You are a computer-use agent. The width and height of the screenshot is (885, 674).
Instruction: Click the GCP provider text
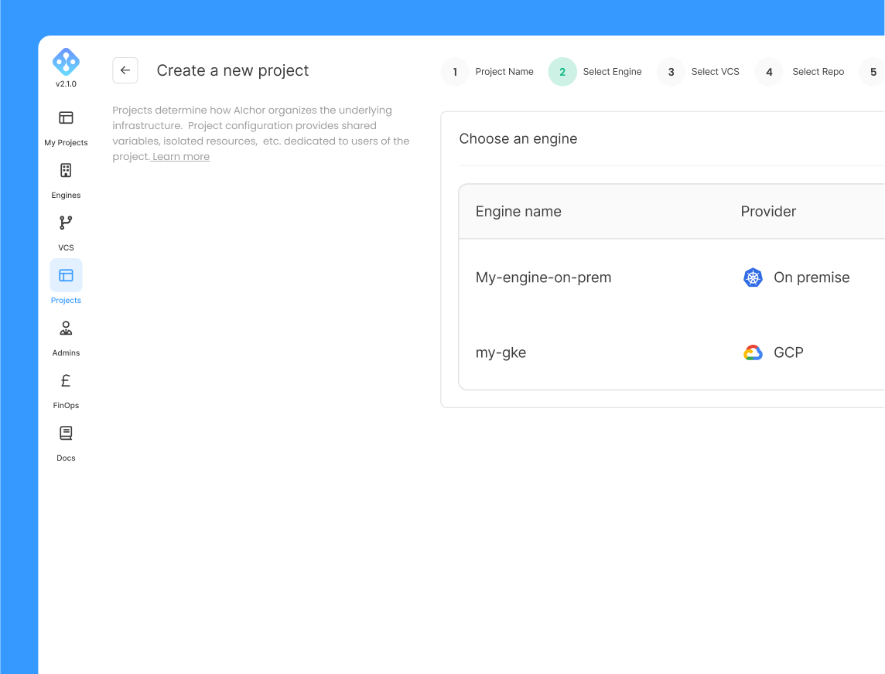pyautogui.click(x=788, y=352)
